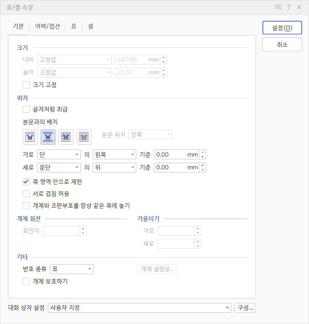Click the 회전각 input field

(61, 231)
